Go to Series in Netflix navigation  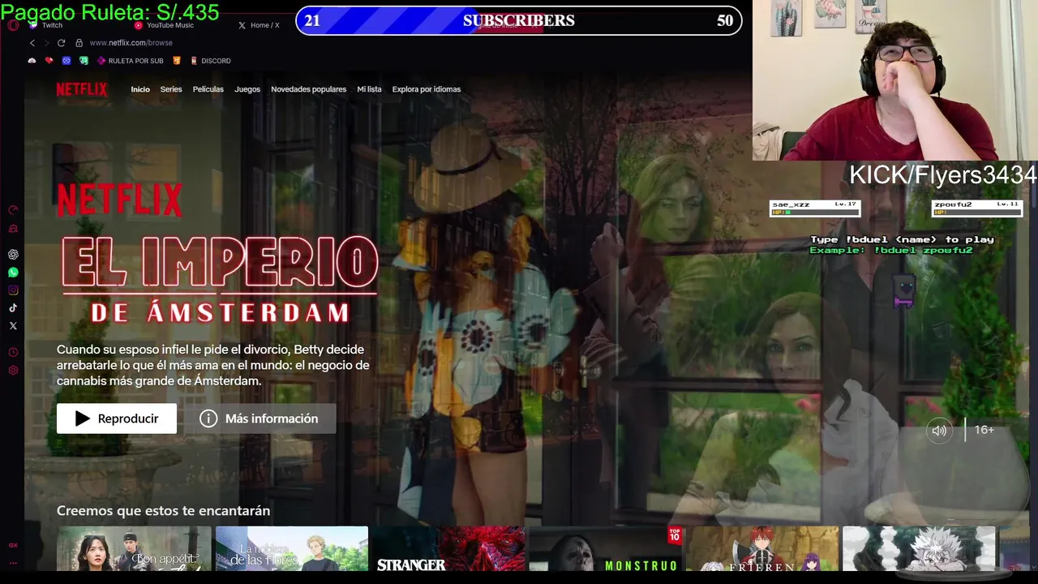[x=171, y=89]
